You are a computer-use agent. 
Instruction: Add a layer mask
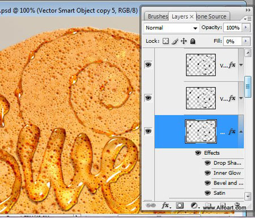coord(180,205)
